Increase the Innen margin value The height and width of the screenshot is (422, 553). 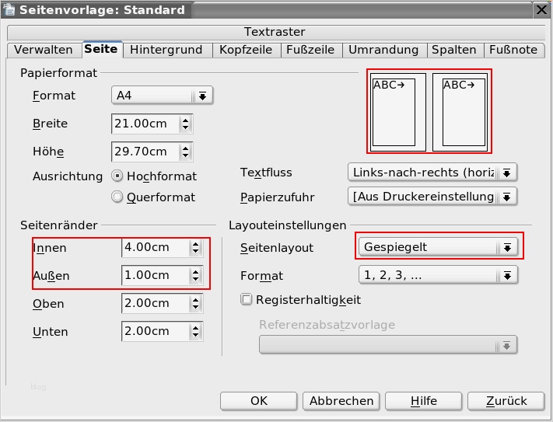[196, 244]
